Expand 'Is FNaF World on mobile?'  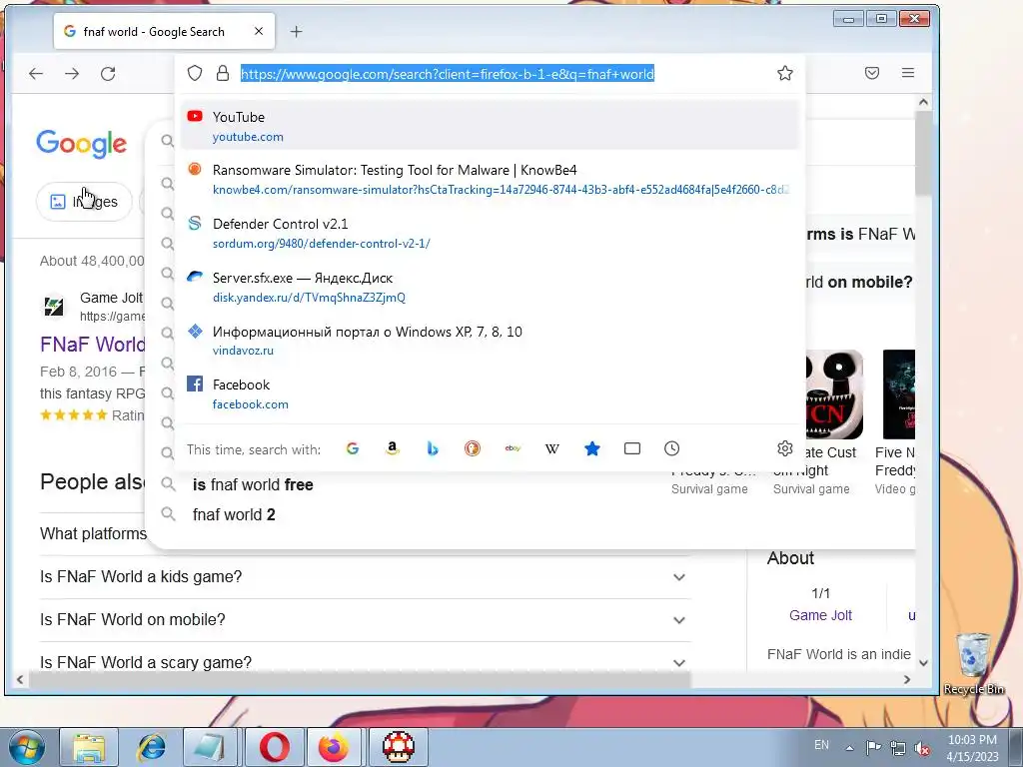(x=365, y=619)
